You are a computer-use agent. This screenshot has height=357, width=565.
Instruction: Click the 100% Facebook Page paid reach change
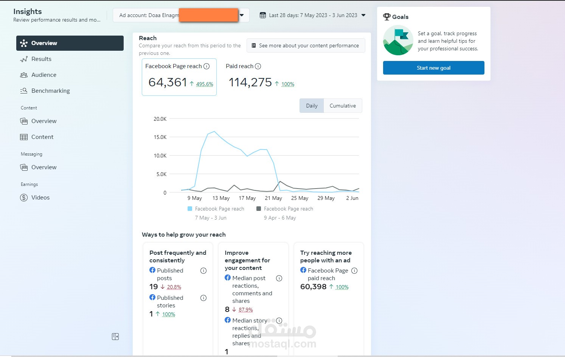[x=342, y=287]
